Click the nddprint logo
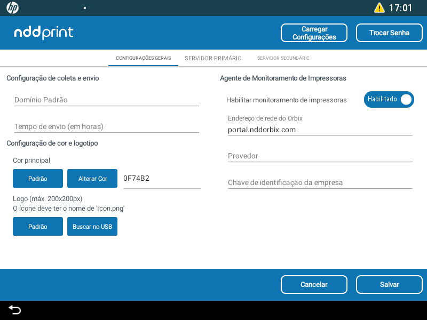427x320 pixels. pyautogui.click(x=44, y=33)
